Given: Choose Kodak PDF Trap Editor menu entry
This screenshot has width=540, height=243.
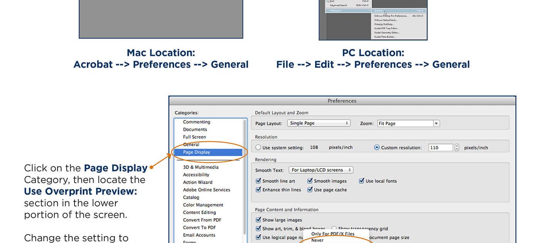Looking at the screenshot, I should (x=399, y=29).
